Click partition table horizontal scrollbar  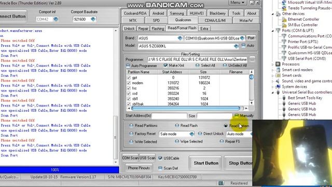[x=186, y=109]
